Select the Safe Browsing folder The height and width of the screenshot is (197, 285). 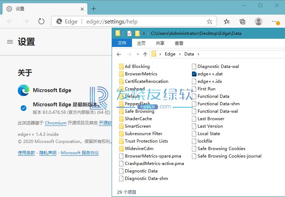coord(137,111)
